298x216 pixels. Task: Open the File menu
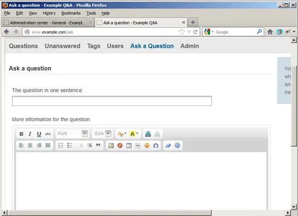[7, 13]
